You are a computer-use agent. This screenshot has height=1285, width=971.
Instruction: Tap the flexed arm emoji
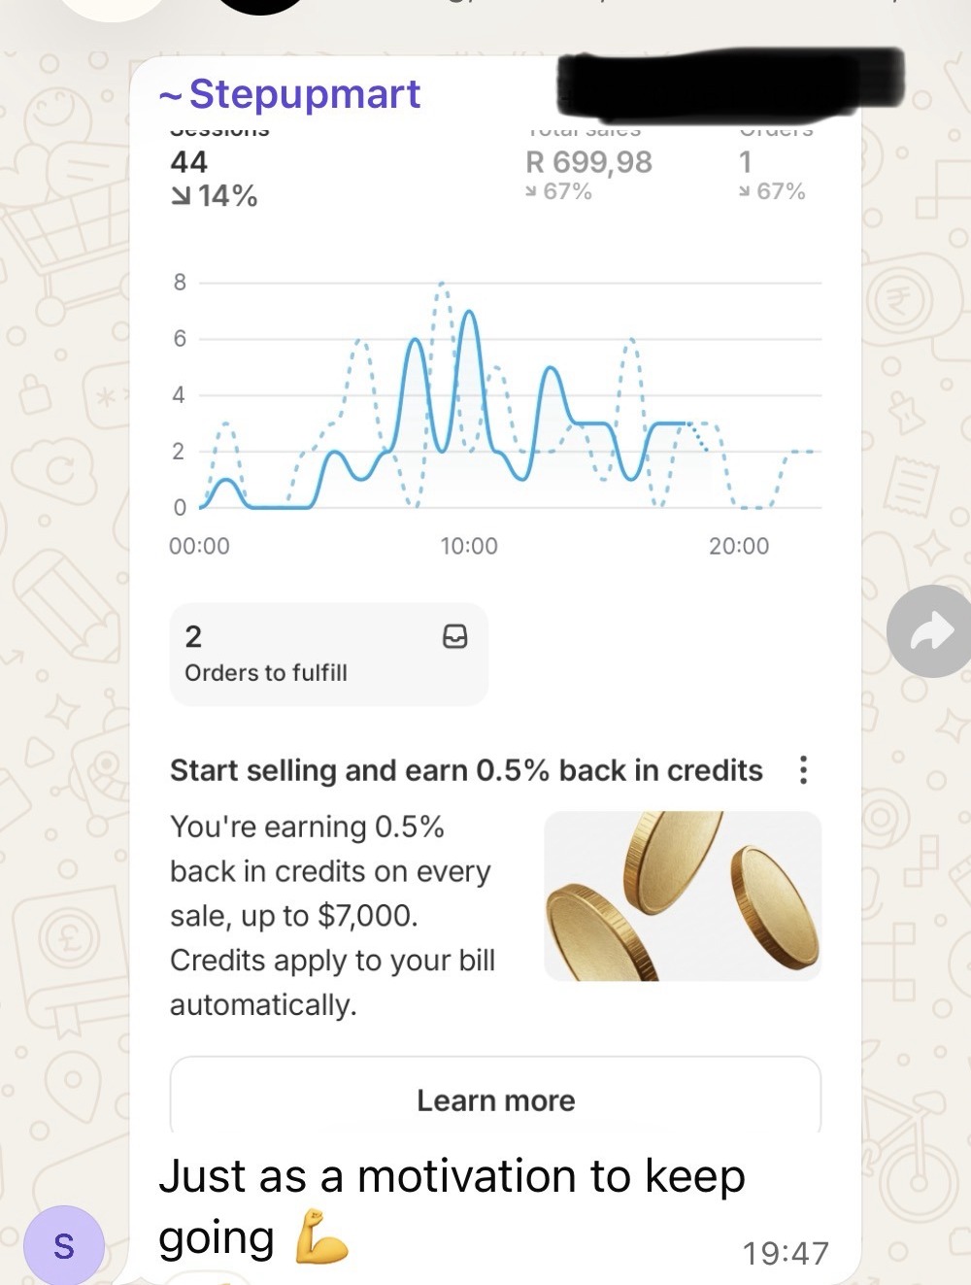click(319, 1236)
